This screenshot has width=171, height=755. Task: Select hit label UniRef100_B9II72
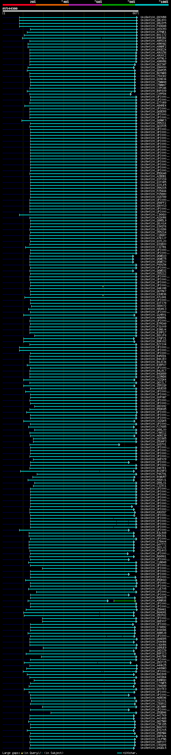(153, 35)
